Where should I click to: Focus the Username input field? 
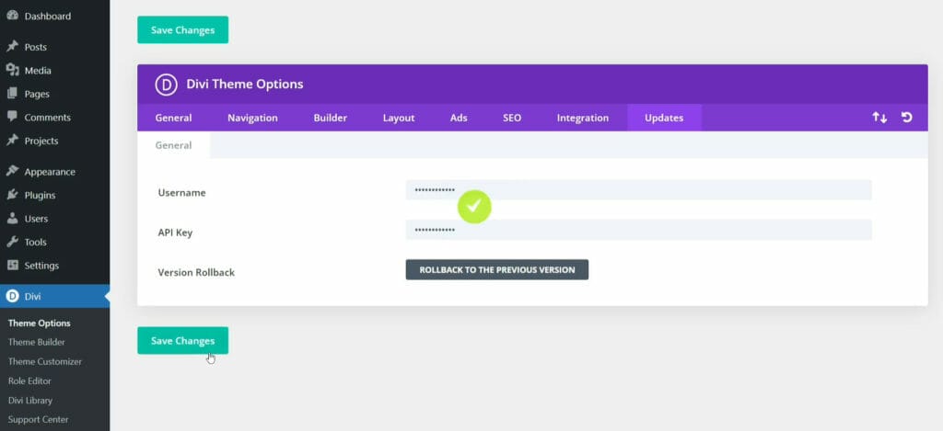point(639,189)
